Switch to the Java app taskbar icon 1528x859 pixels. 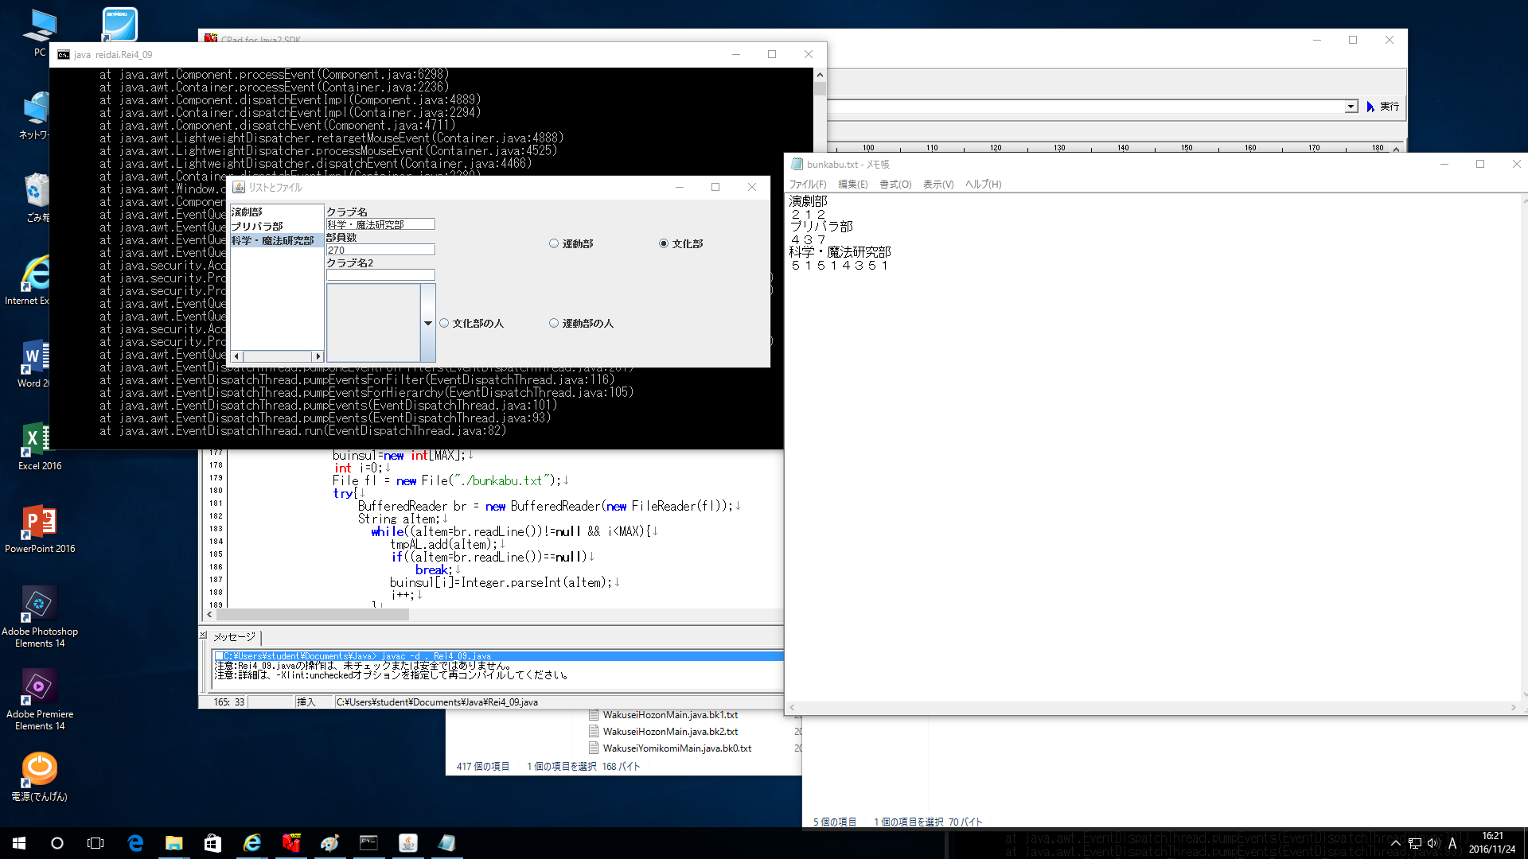pyautogui.click(x=407, y=843)
